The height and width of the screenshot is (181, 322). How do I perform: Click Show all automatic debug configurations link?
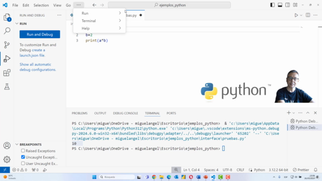tap(38, 67)
